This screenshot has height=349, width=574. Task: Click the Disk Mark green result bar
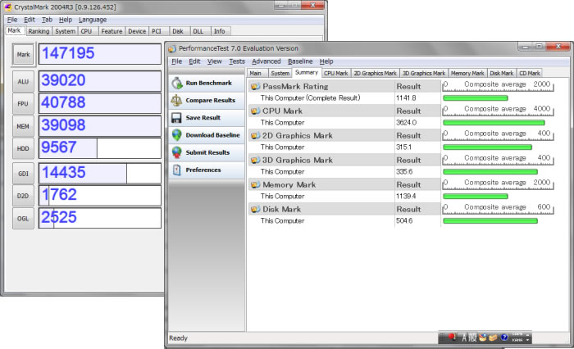pos(490,220)
